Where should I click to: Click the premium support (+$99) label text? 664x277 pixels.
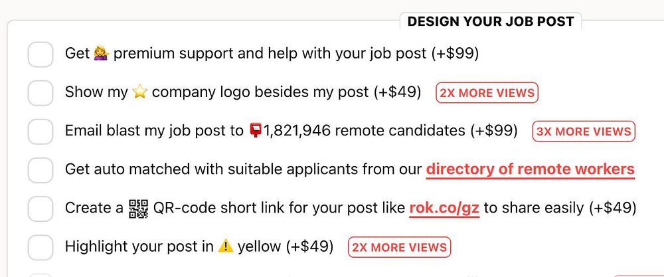[272, 54]
